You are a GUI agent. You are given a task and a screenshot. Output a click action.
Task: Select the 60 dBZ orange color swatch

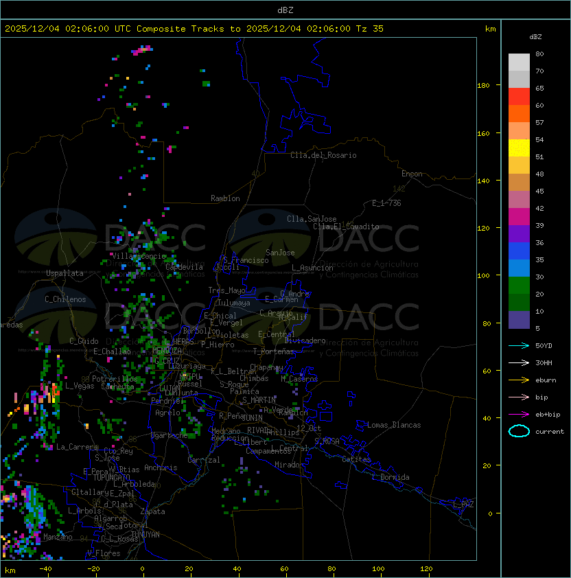coord(519,113)
